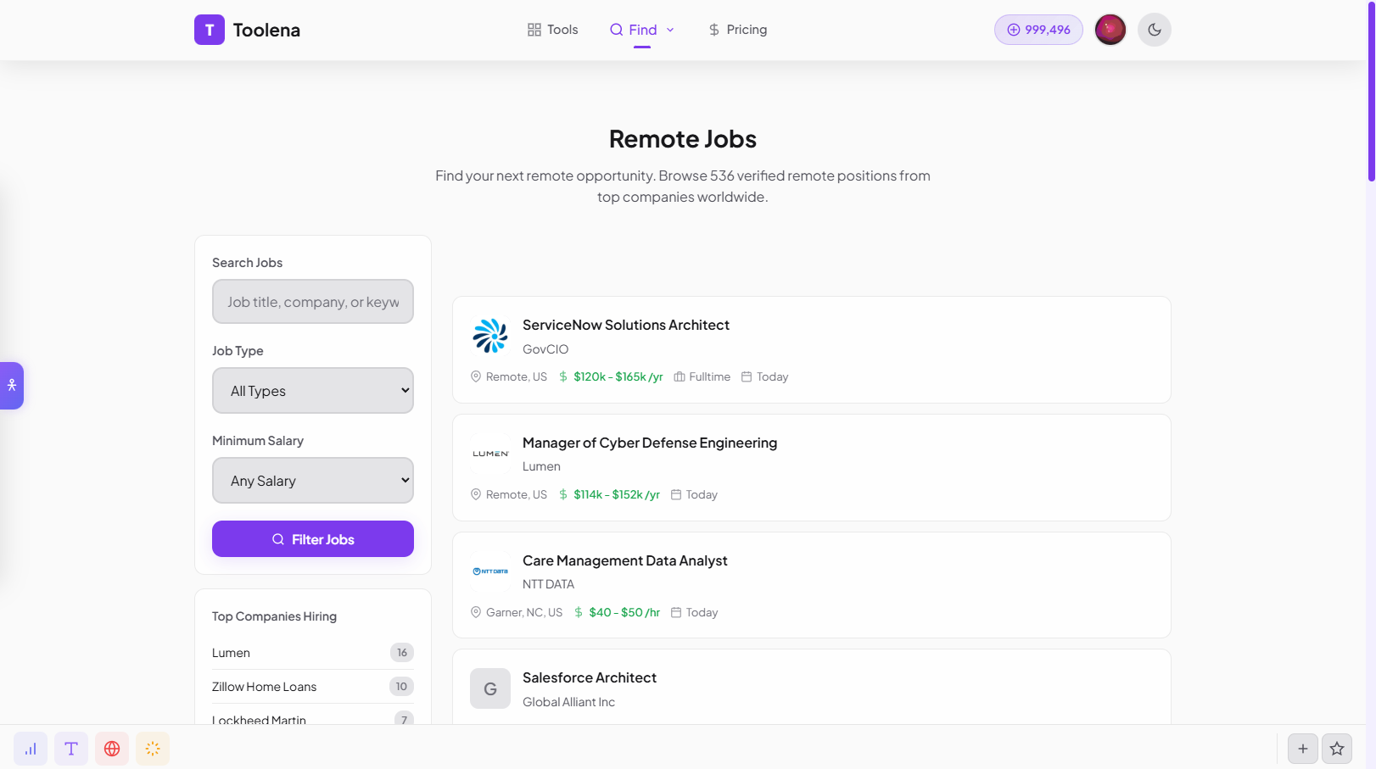Click the Global Alliant G placeholder logo
Viewport: 1376px width, 769px height.
click(490, 688)
